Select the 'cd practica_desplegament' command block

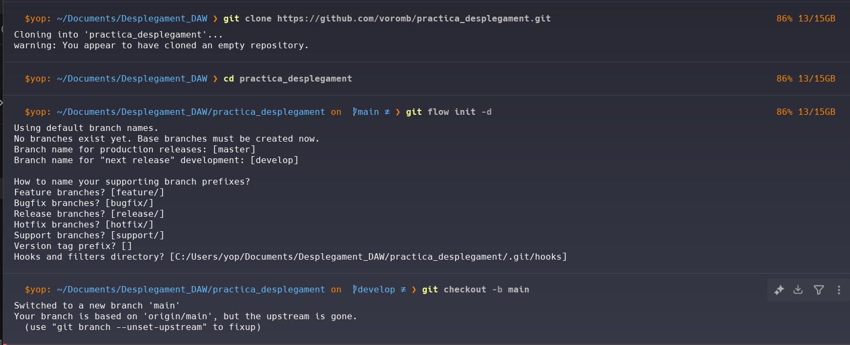tap(288, 79)
